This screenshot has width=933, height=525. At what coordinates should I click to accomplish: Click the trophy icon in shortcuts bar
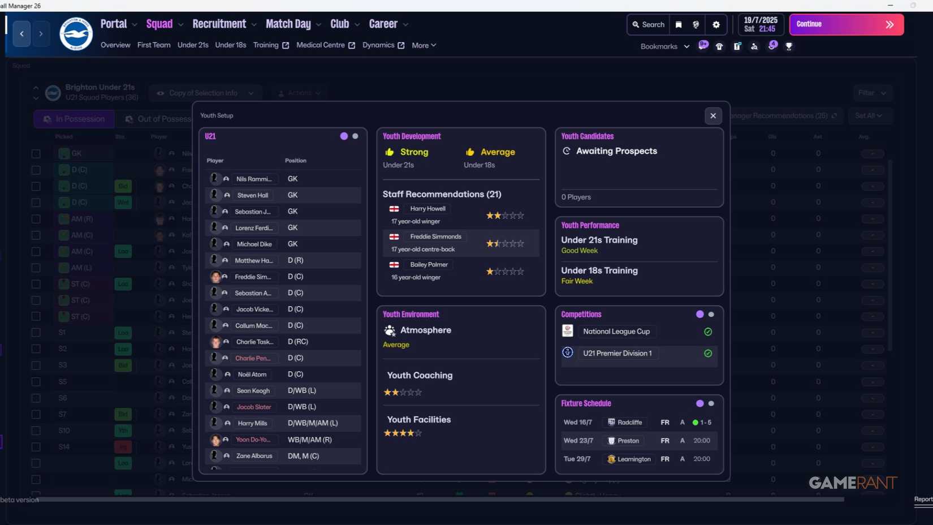(789, 46)
